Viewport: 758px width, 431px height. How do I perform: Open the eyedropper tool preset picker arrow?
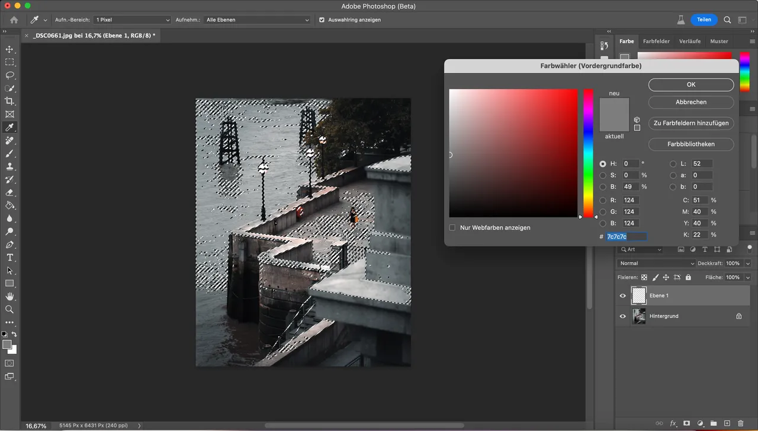(x=45, y=20)
